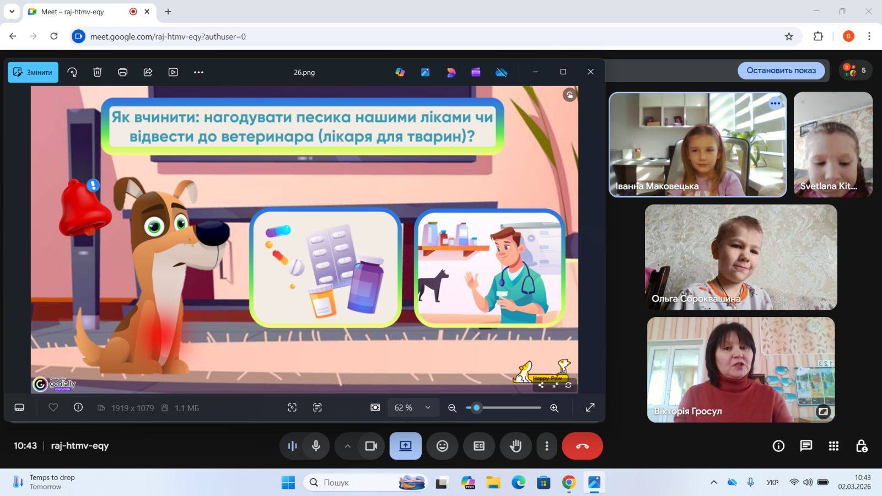The height and width of the screenshot is (496, 882).
Task: Rotate the image in Photos viewer
Action: [72, 72]
